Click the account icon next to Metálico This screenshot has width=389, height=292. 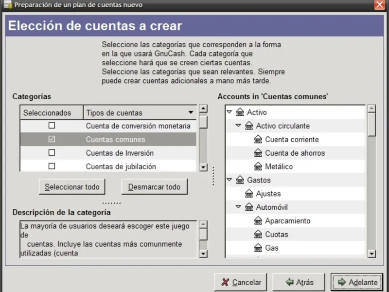[258, 166]
